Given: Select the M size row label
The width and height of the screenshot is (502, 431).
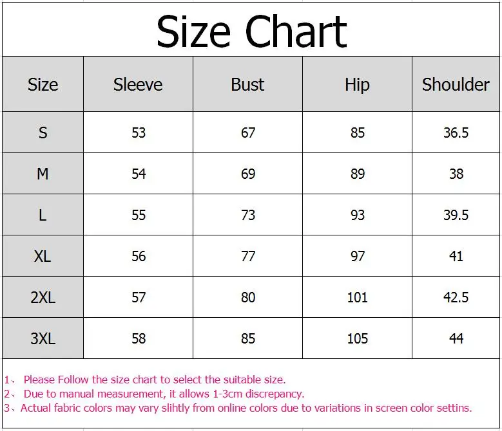Looking at the screenshot, I should coord(43,174).
